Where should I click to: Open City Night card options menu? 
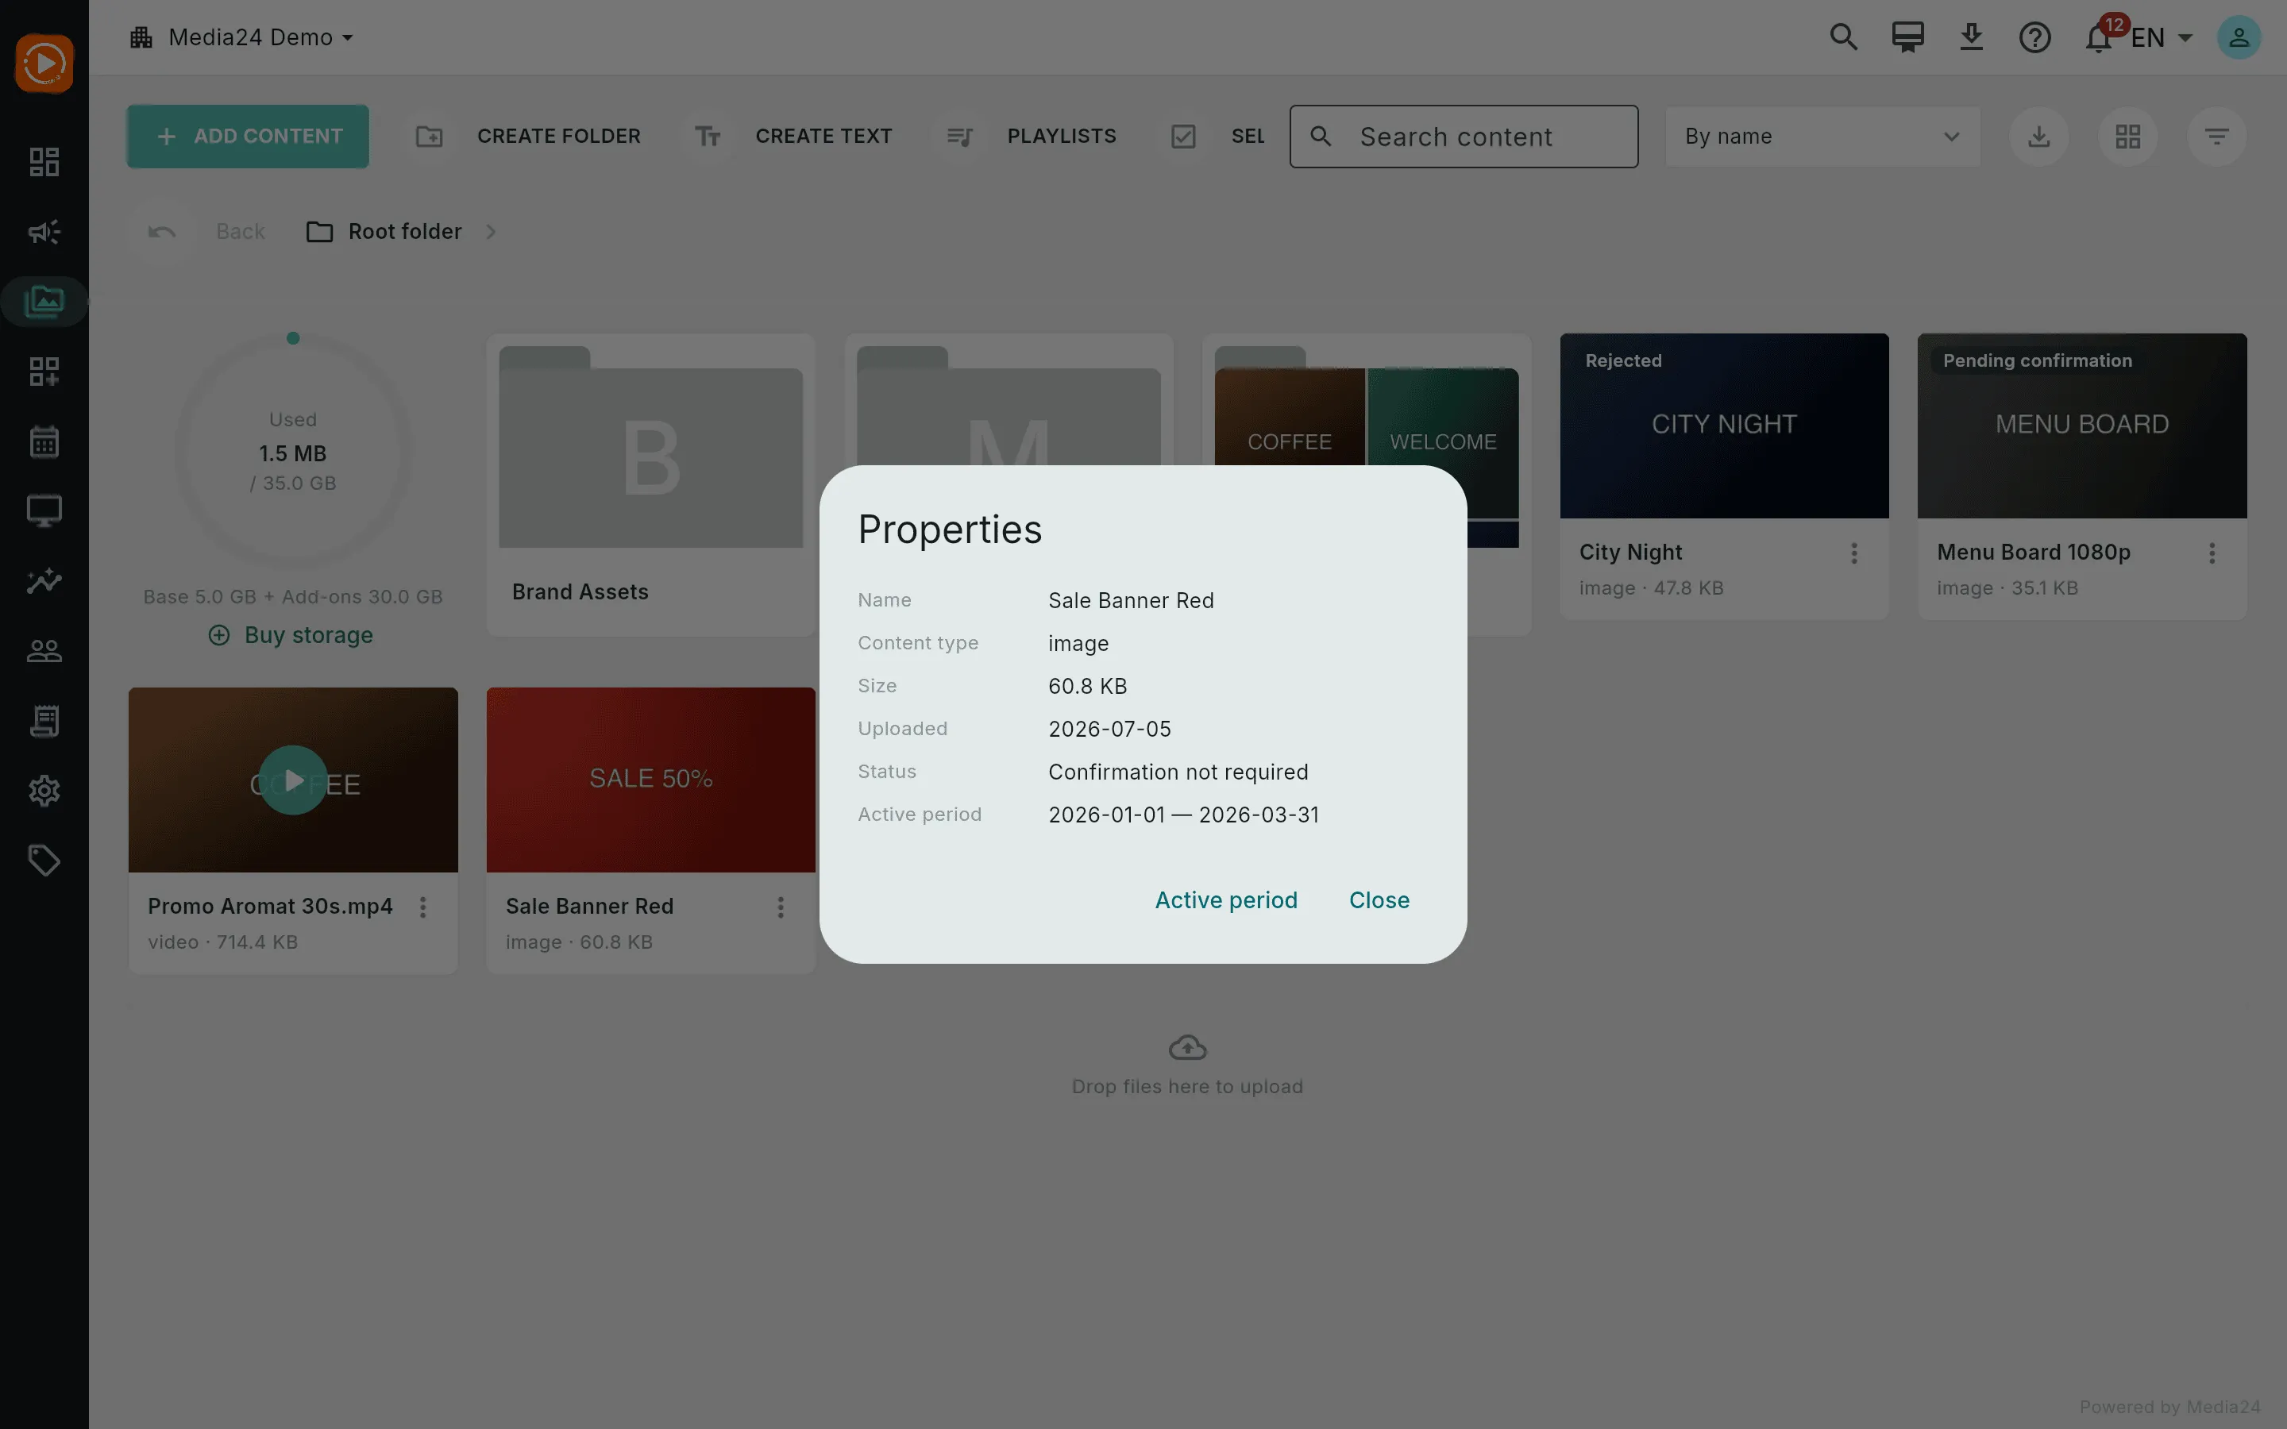pos(1854,553)
